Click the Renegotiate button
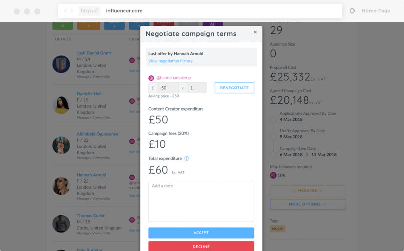This screenshot has height=251, width=404. pyautogui.click(x=234, y=88)
